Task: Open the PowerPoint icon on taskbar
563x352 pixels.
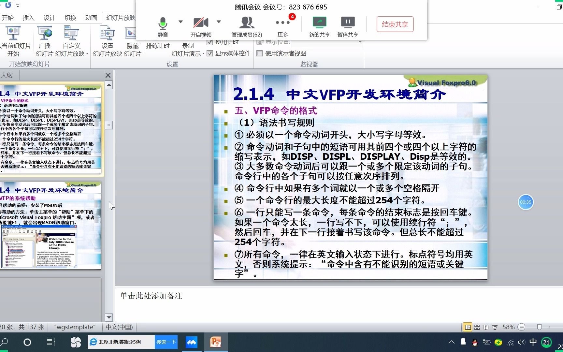Action: point(216,342)
